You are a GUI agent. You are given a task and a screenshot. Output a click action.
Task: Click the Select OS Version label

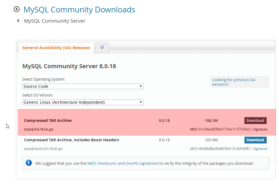(38, 95)
